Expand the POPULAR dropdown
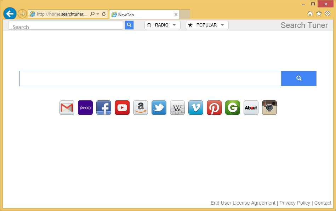 click(207, 25)
